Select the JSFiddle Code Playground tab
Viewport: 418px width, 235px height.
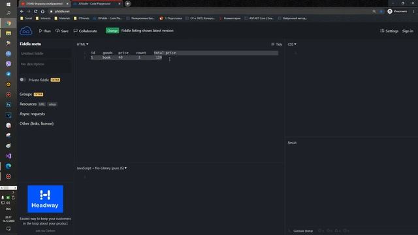tap(95, 4)
